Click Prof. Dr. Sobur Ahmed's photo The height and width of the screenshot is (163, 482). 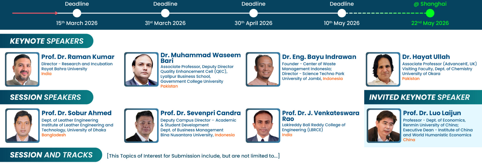(22, 125)
